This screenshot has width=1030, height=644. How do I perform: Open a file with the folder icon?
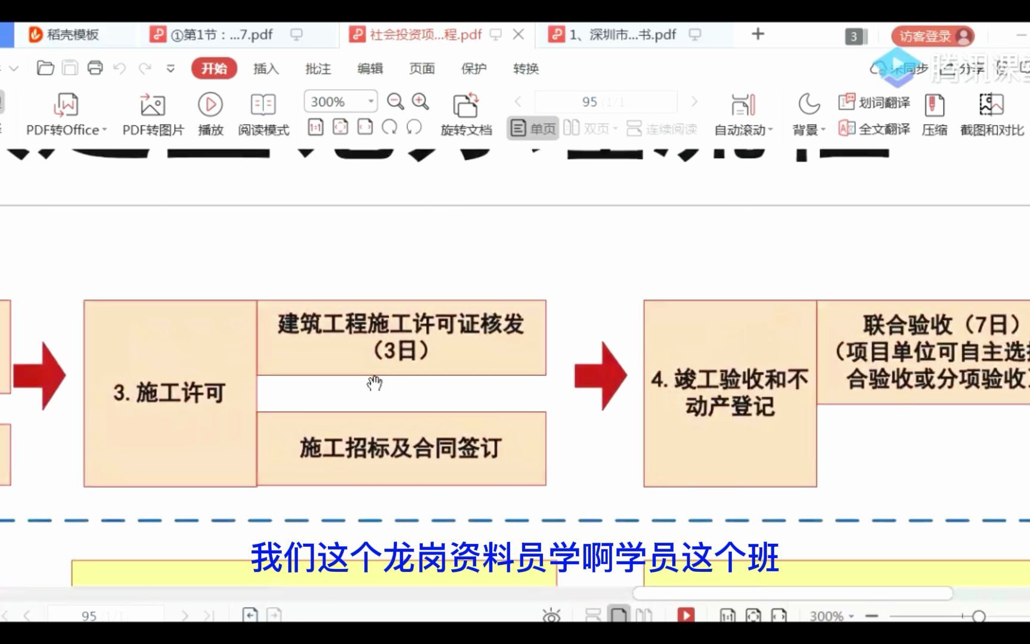[x=45, y=68]
